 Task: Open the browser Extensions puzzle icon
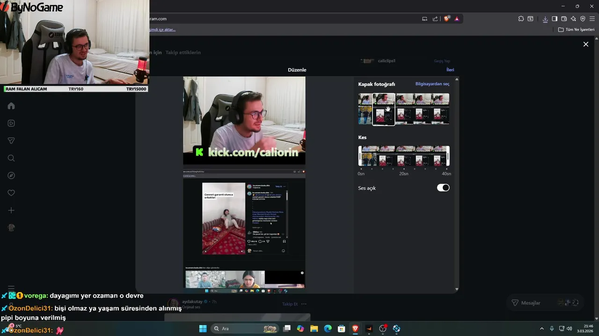(x=521, y=19)
